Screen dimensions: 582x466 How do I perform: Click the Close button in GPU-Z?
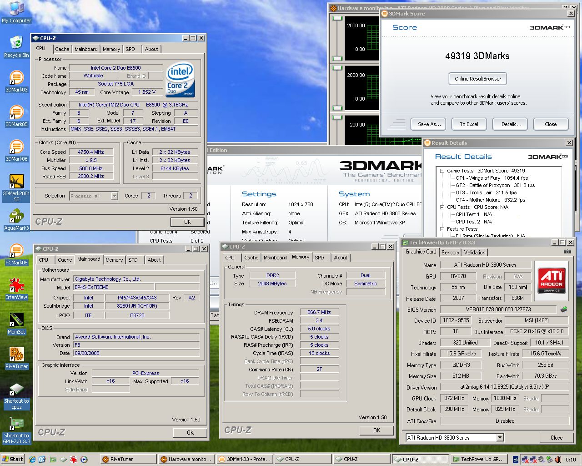tap(557, 438)
